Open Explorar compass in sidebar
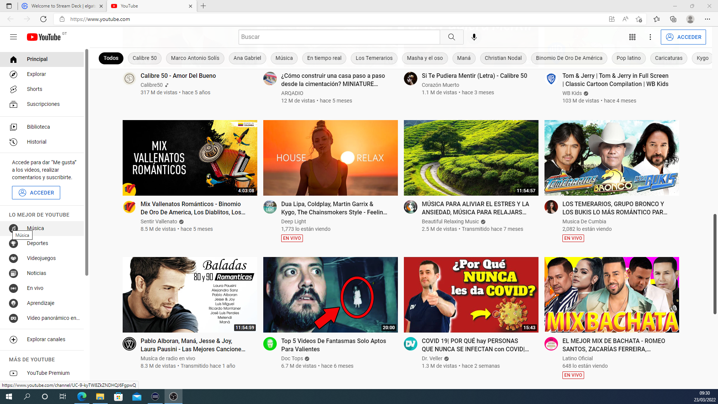 [x=13, y=74]
